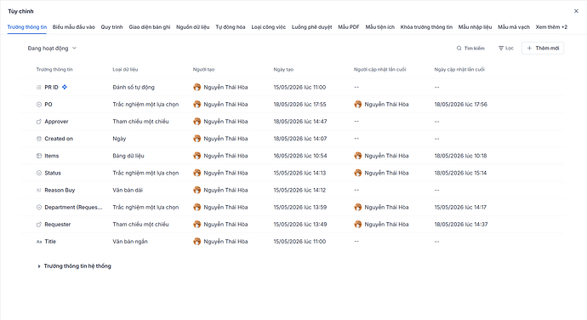Click the single-choice icon next to PO

tap(38, 105)
